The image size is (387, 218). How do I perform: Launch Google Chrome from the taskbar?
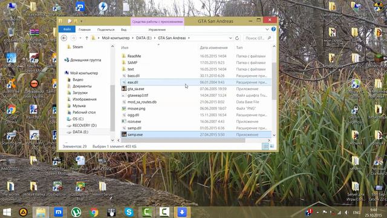[x=94, y=213]
